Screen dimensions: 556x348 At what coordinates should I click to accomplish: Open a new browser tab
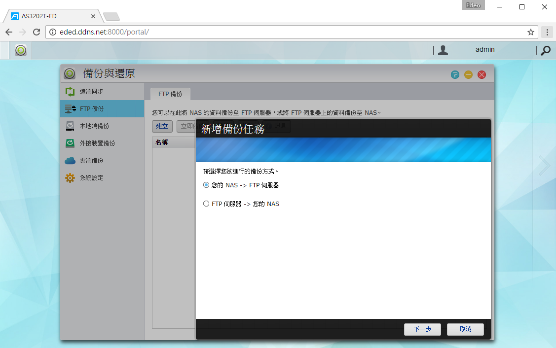click(111, 17)
